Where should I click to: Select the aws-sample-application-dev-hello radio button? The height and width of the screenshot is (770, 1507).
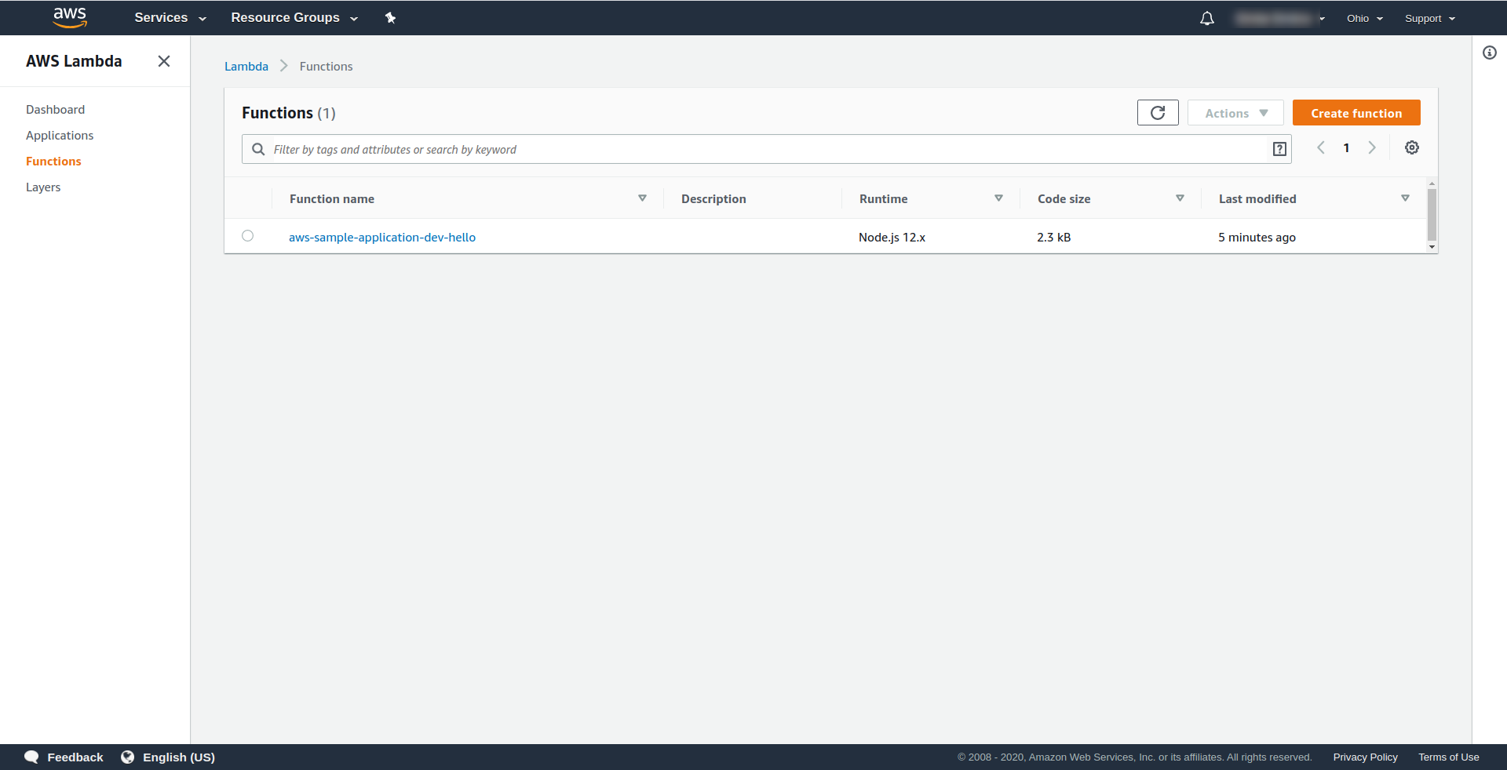[248, 236]
